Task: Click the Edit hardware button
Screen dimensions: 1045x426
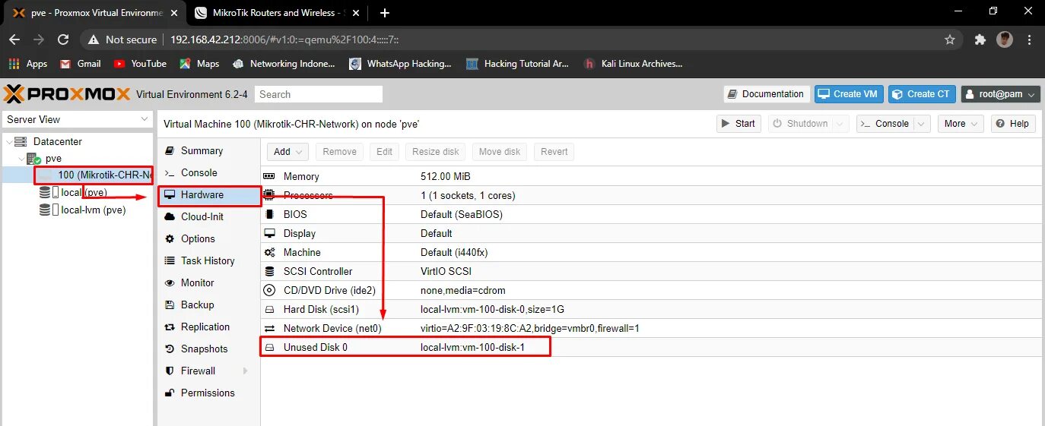Action: point(385,152)
